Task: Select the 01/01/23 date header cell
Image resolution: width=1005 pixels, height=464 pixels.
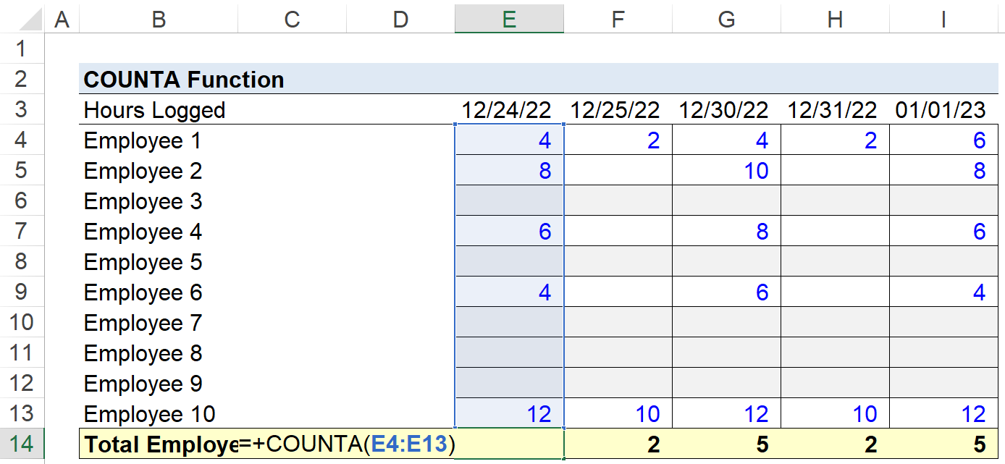Action: 943,110
